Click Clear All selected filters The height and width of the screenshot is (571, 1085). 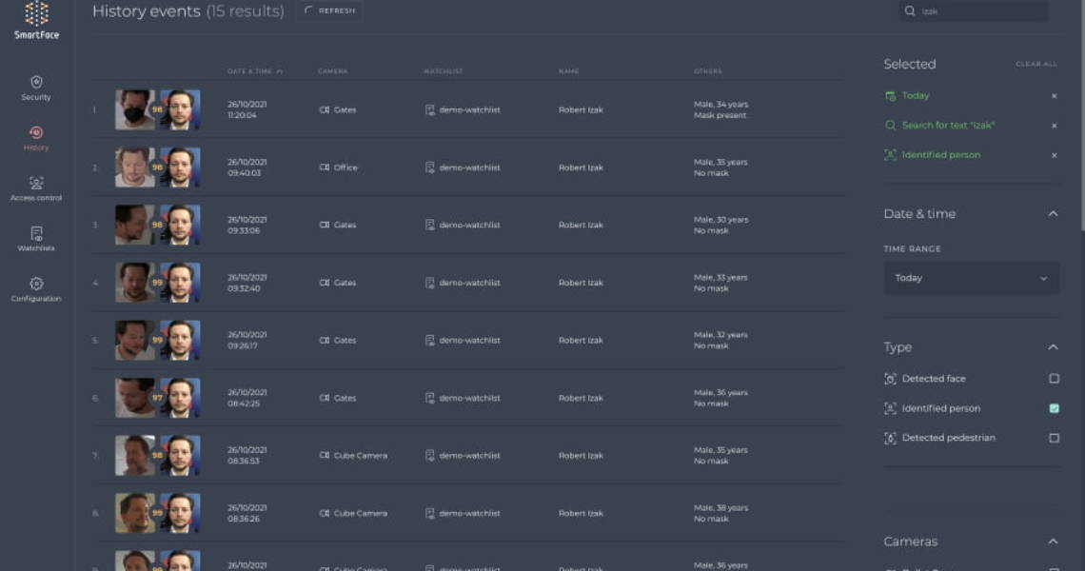1036,65
